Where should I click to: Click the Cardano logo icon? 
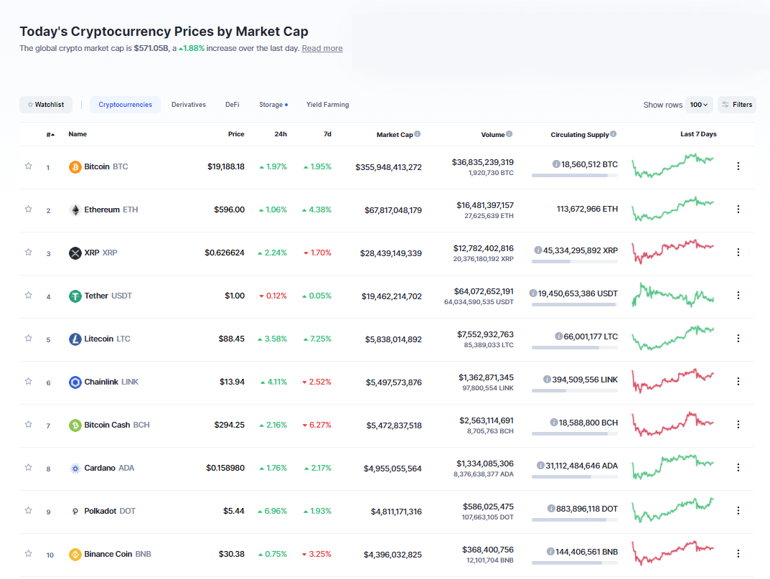click(x=75, y=469)
